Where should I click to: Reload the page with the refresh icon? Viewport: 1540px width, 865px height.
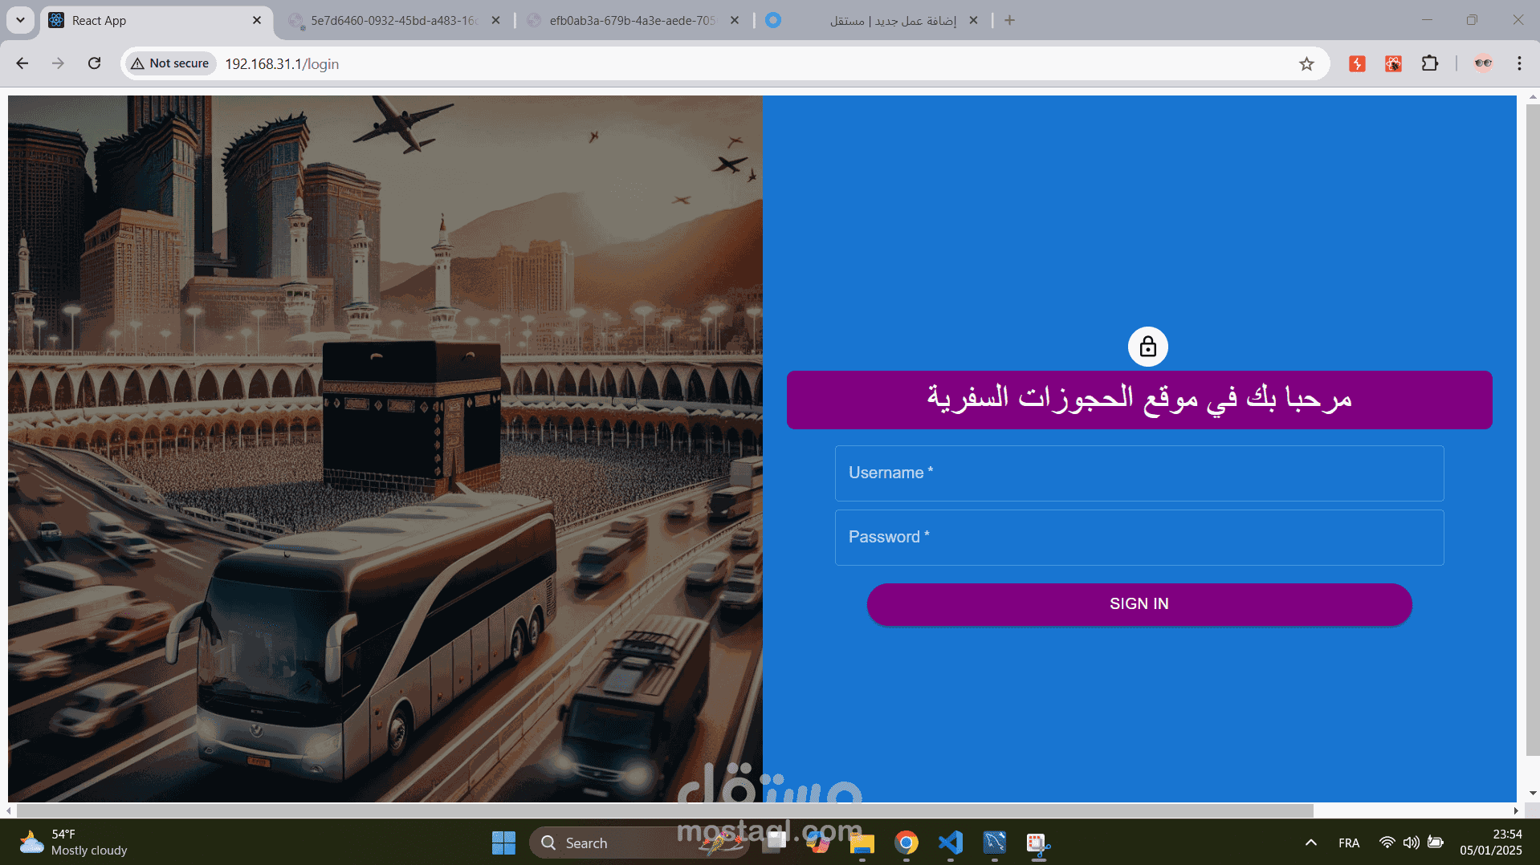(x=94, y=63)
